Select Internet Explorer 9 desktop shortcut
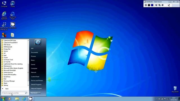 (4, 15)
